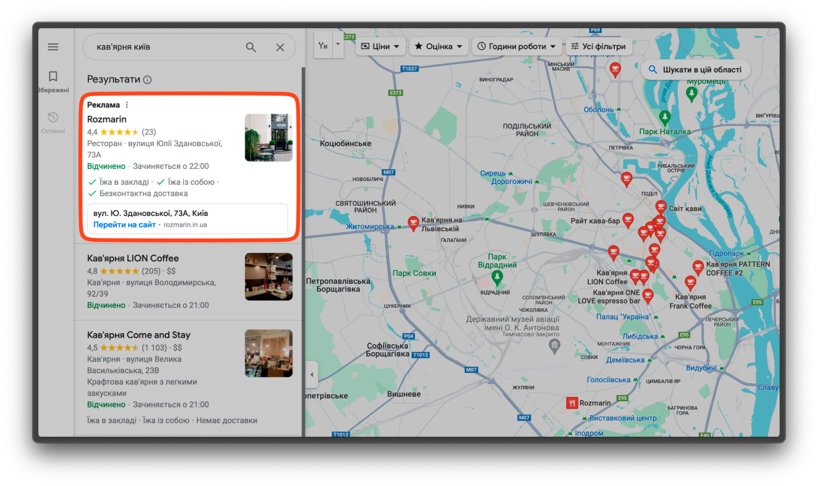
Task: Click Видубичі station label
Action: (701, 368)
